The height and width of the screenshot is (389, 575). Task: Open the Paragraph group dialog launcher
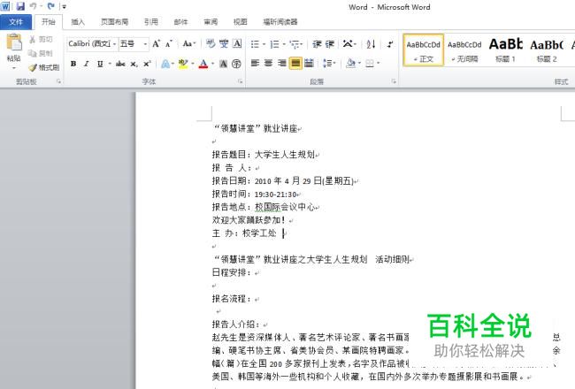click(x=394, y=81)
